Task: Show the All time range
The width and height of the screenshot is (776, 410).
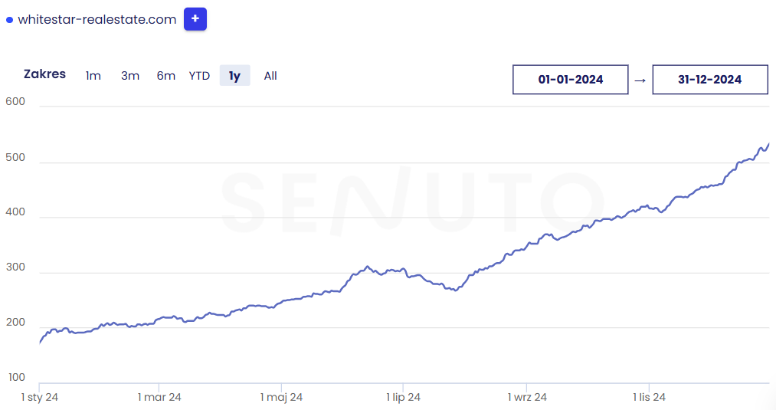Action: pos(270,76)
